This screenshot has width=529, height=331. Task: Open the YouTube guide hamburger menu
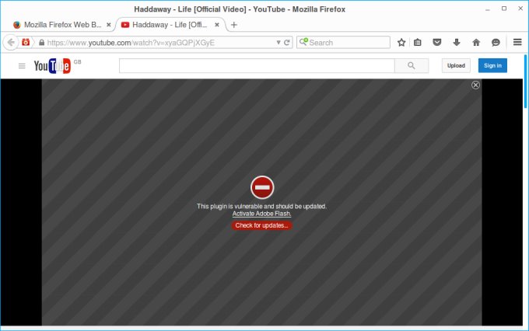point(22,66)
